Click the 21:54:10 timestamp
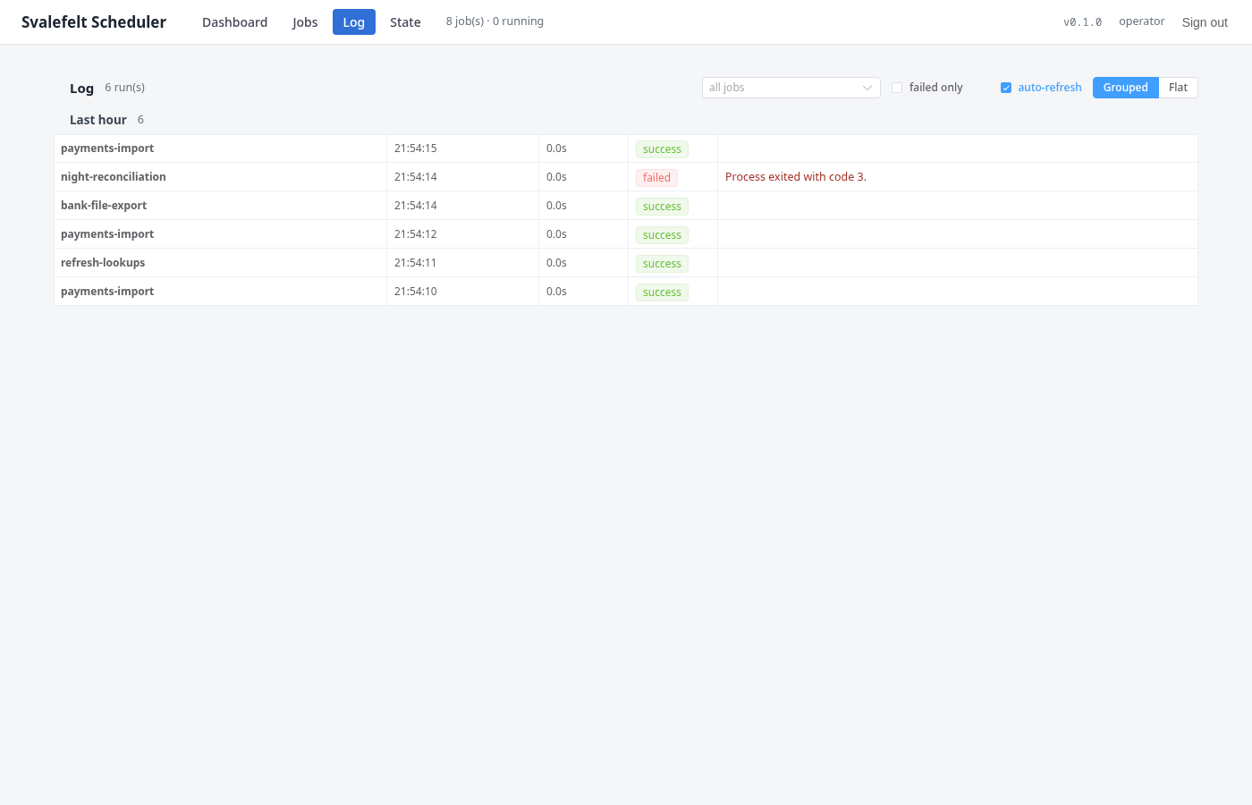 (x=416, y=292)
